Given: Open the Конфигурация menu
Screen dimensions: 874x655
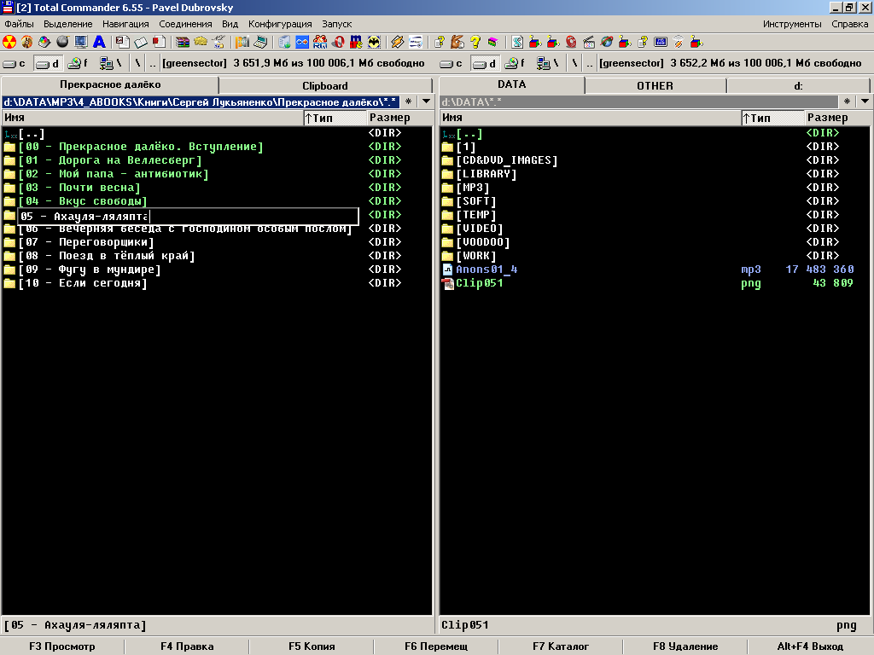Looking at the screenshot, I should click(280, 24).
